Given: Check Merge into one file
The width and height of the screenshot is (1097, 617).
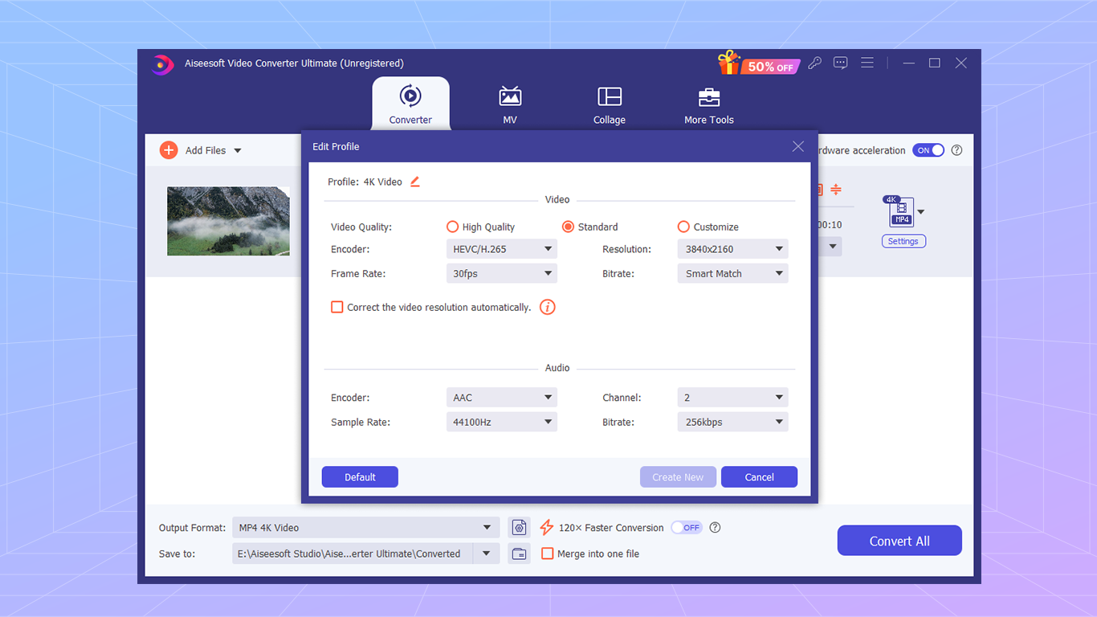Looking at the screenshot, I should point(548,554).
